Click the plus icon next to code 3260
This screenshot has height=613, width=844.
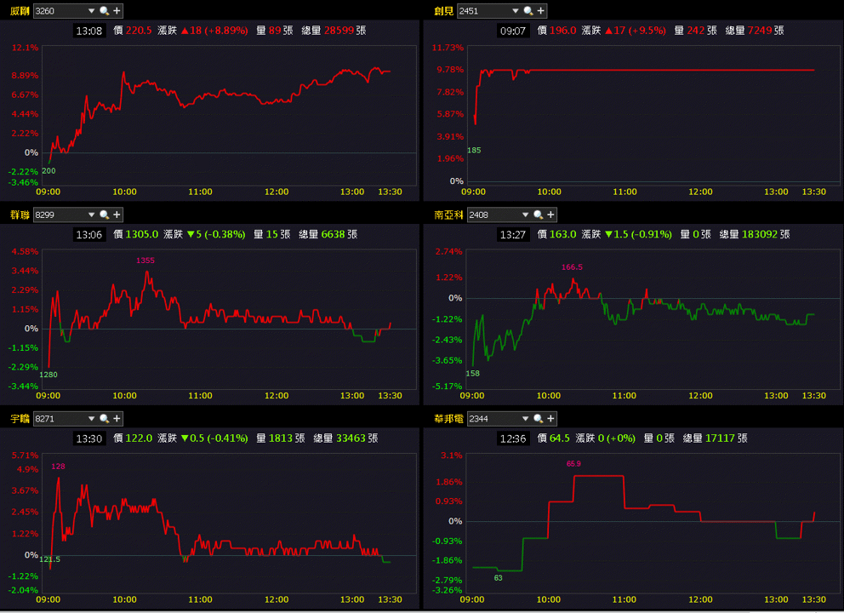[x=117, y=11]
